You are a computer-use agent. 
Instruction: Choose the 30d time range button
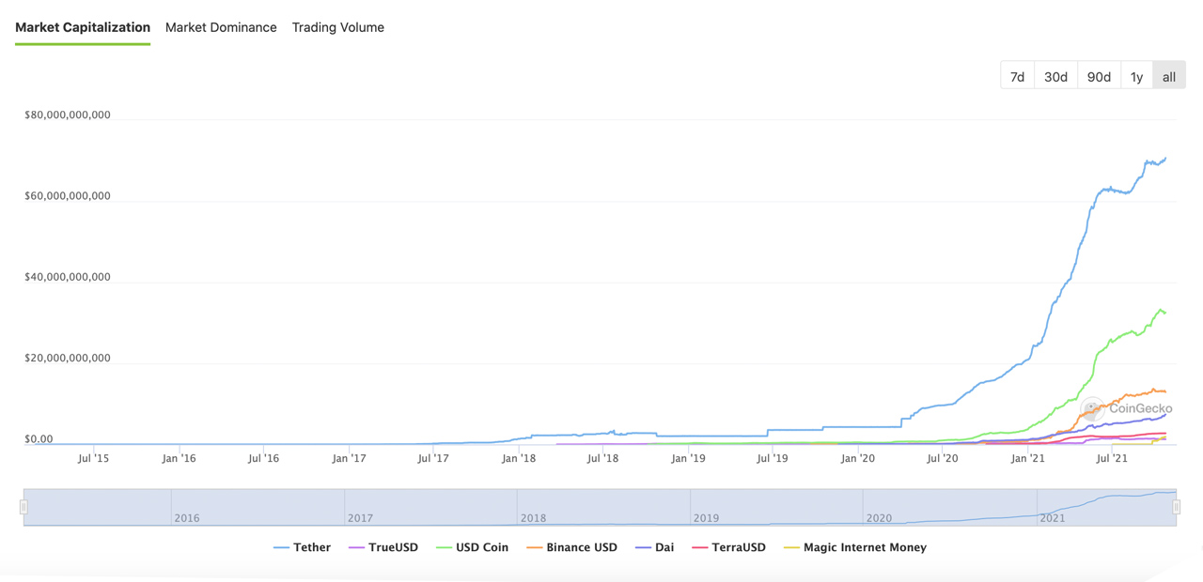pyautogui.click(x=1055, y=77)
